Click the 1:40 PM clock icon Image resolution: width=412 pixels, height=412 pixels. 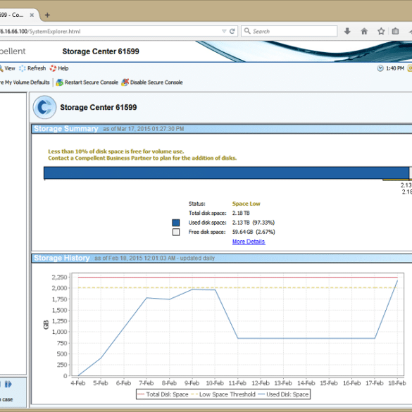point(380,68)
